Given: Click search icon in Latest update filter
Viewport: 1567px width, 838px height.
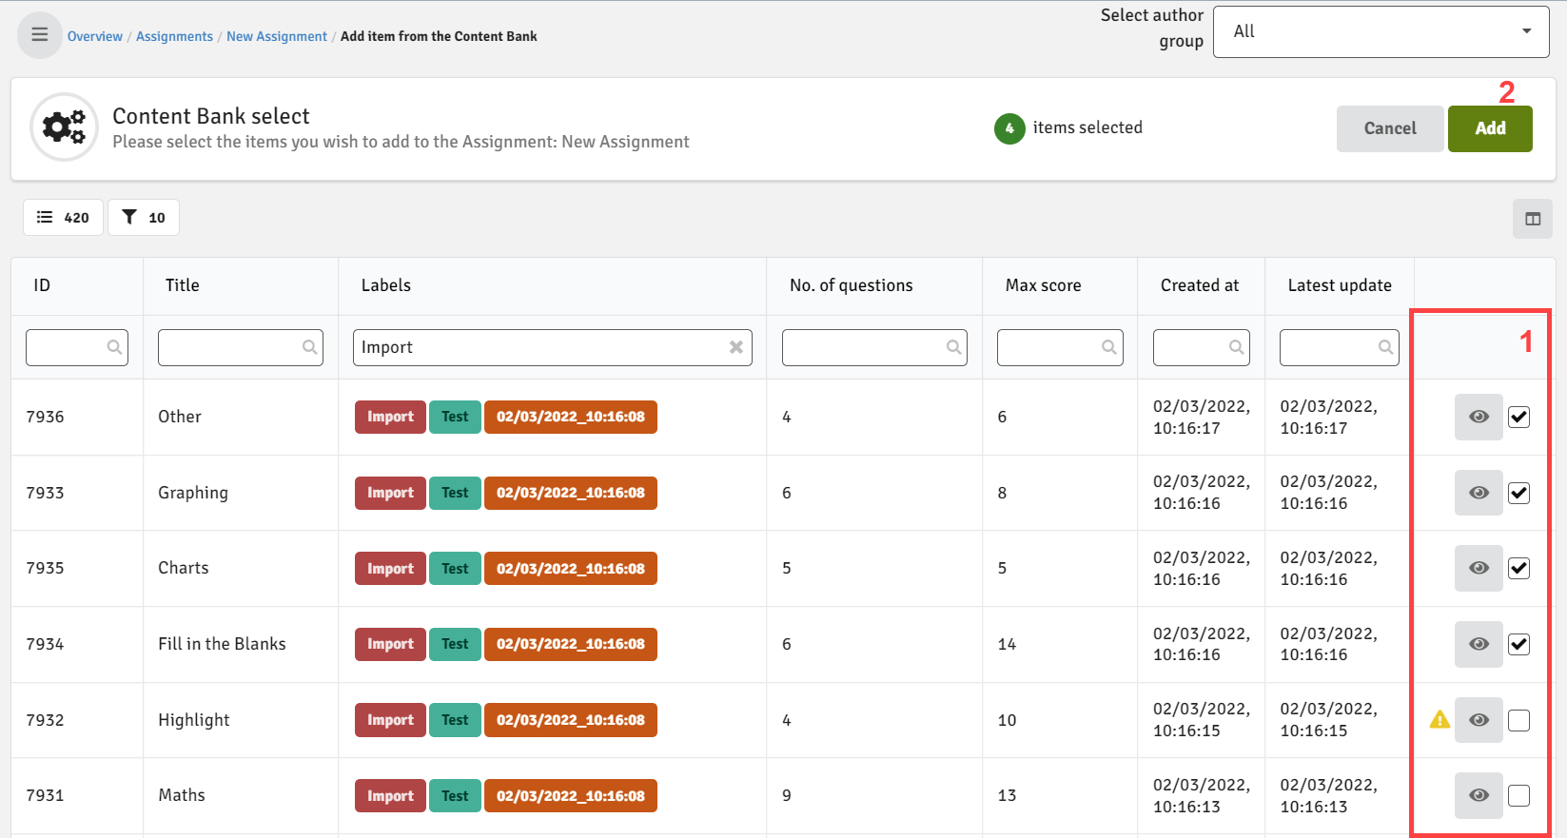Looking at the screenshot, I should pos(1385,347).
